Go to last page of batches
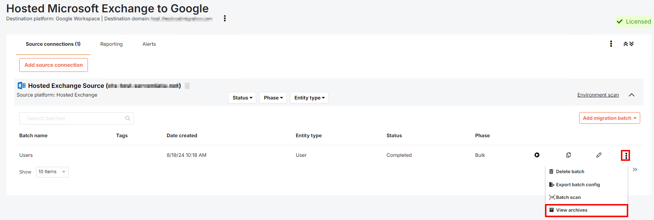 pos(635,170)
